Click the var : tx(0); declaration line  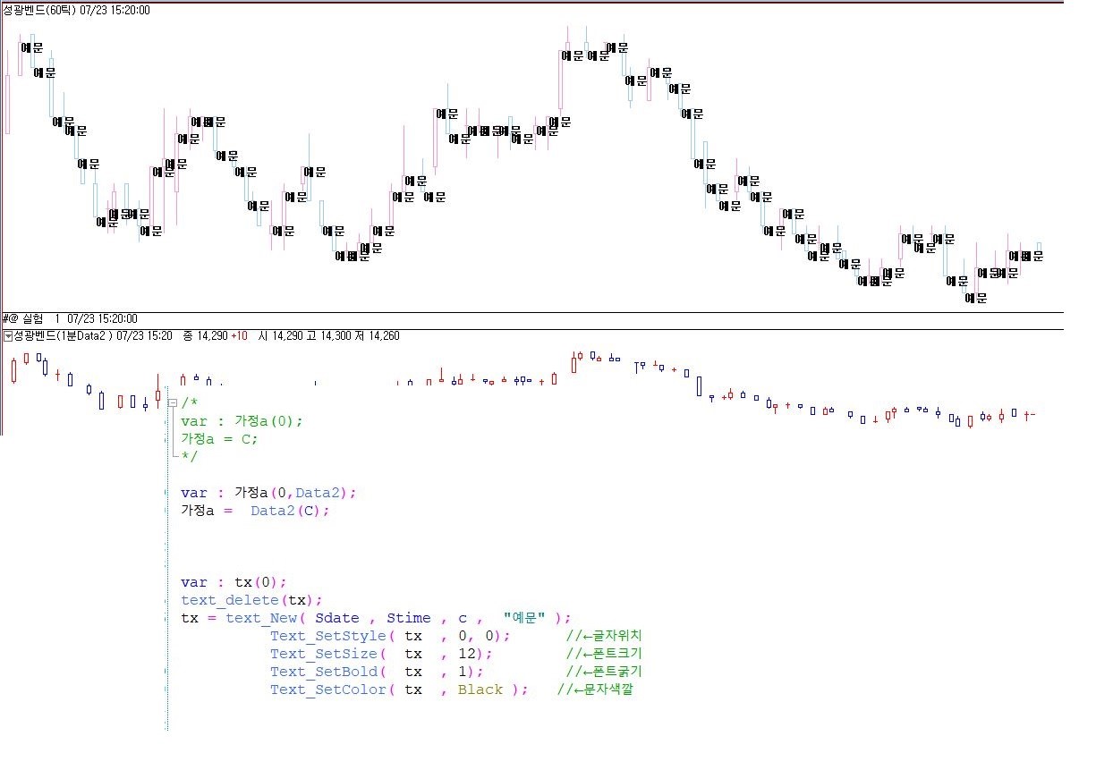coord(234,582)
